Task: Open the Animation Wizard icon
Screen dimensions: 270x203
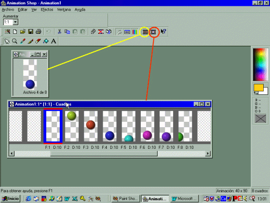Action: coord(7,31)
